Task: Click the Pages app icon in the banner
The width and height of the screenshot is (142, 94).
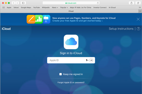Action: [31, 19]
